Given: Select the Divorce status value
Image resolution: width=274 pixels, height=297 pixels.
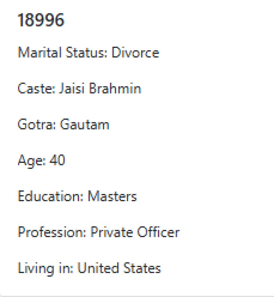Looking at the screenshot, I should pos(135,52).
